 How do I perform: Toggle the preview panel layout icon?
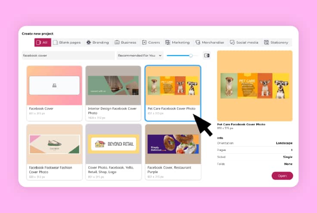tap(206, 55)
